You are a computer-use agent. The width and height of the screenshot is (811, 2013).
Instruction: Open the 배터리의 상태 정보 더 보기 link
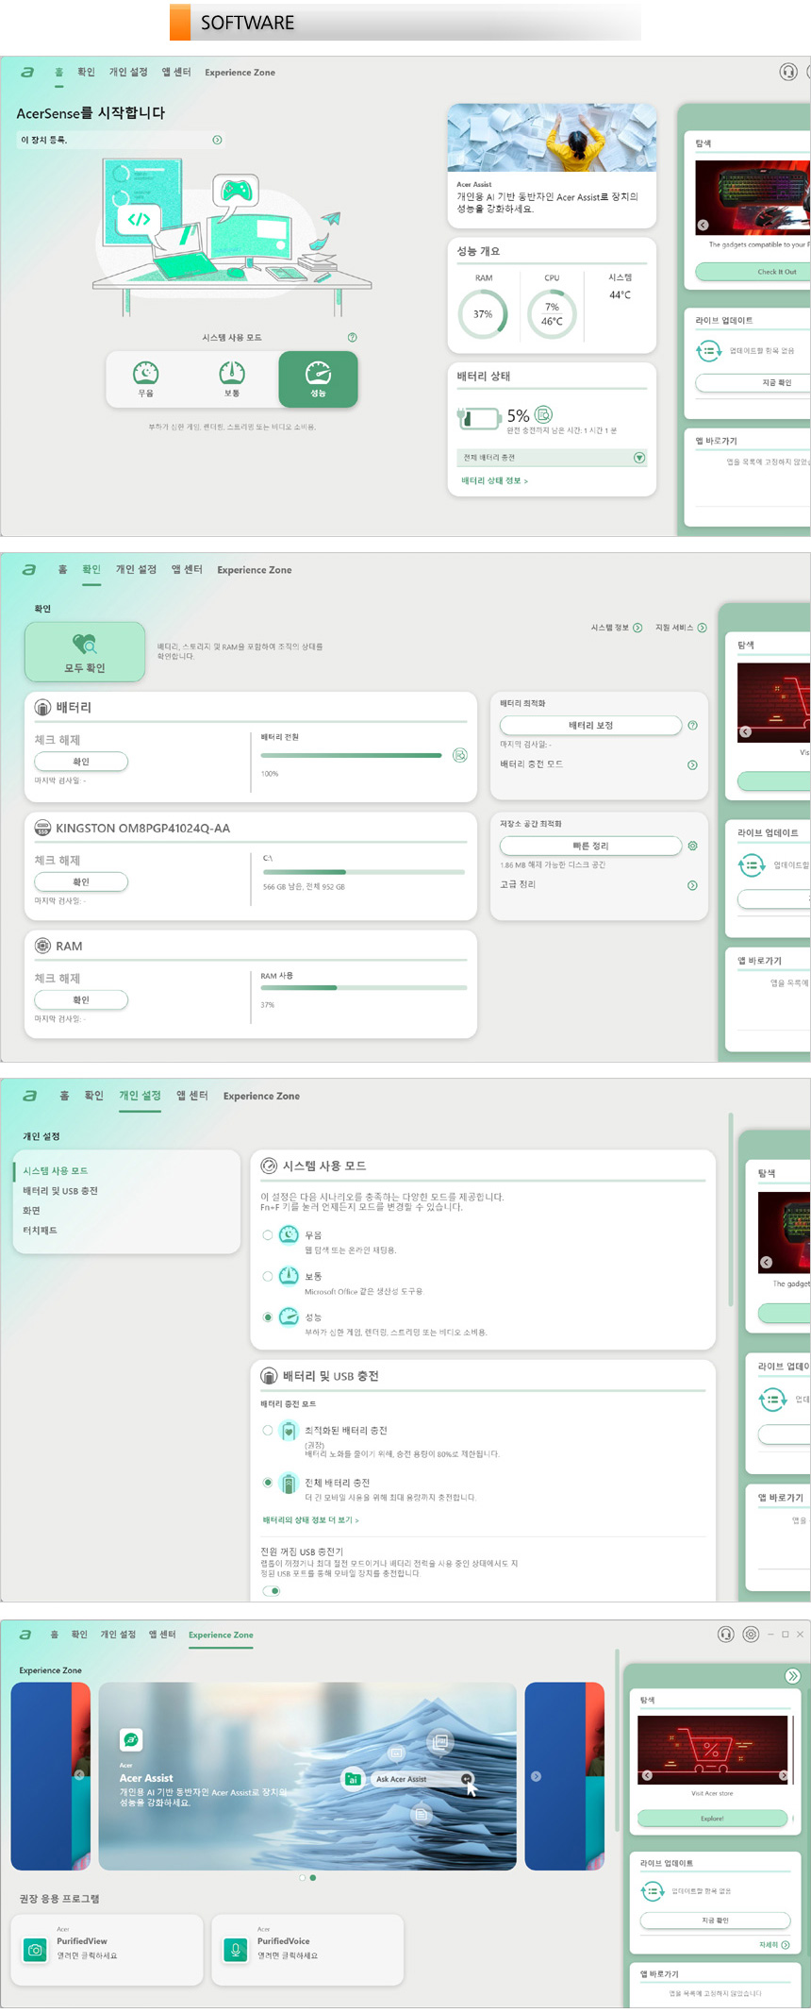click(x=310, y=1519)
